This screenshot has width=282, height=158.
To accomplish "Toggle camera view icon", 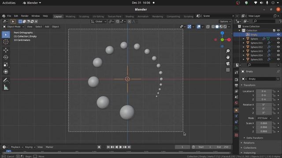I will (228, 64).
